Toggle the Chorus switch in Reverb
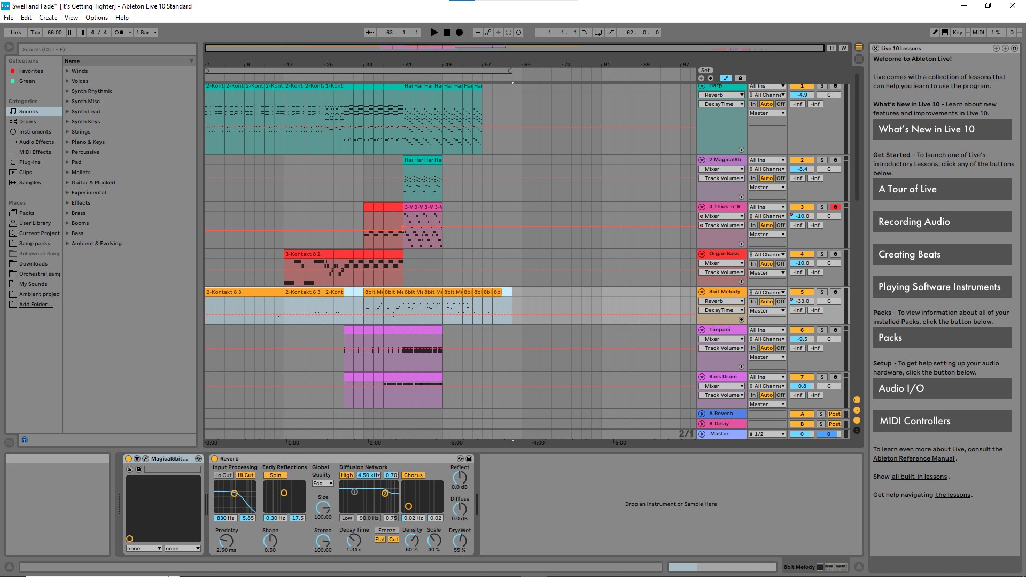Image resolution: width=1026 pixels, height=577 pixels. (413, 475)
